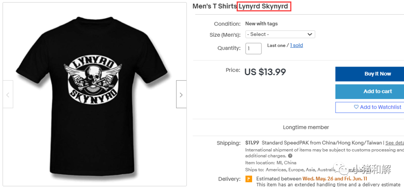Go to previous product image arrow
Viewport: 404px width, 187px height.
click(x=8, y=94)
